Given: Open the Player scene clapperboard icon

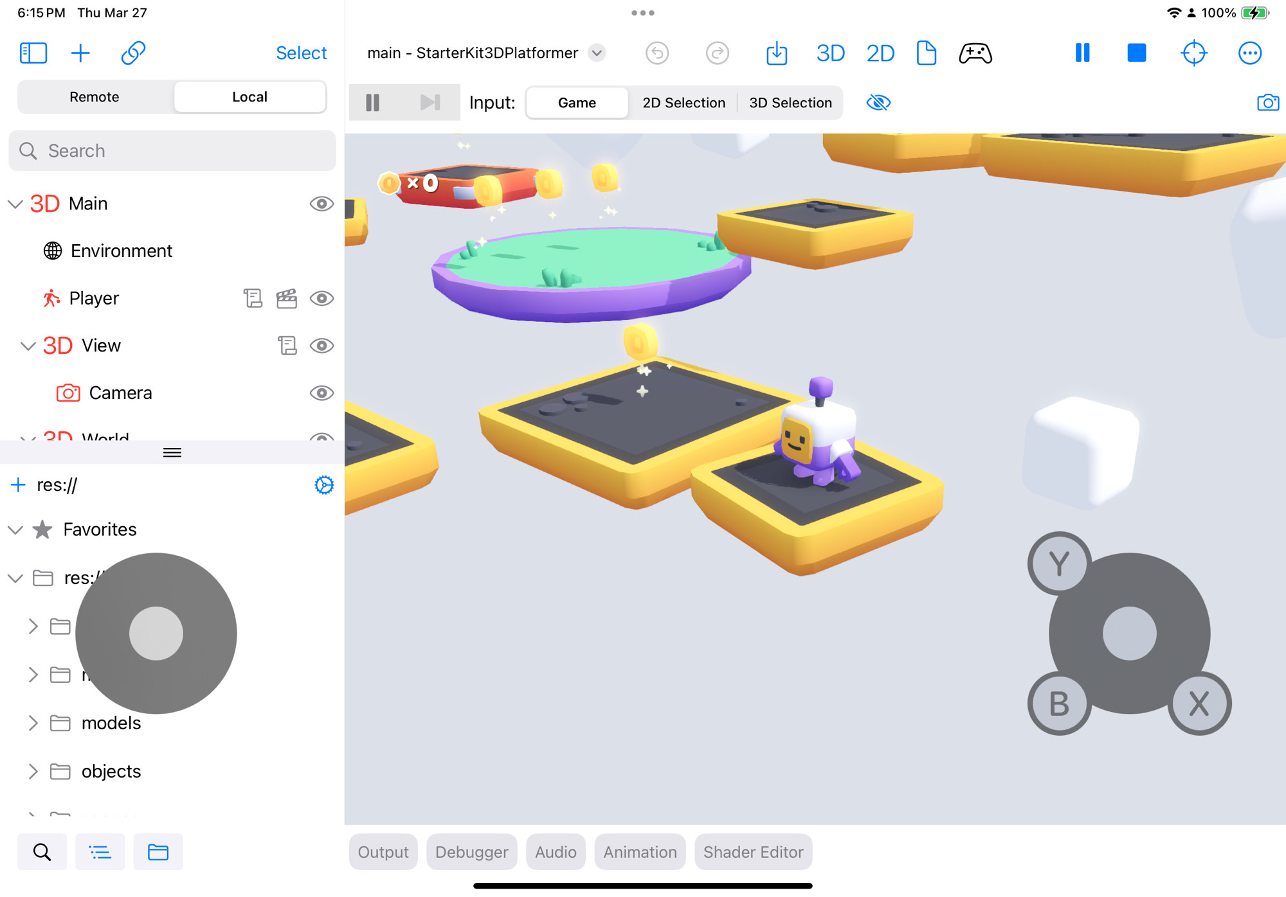Looking at the screenshot, I should pos(286,298).
